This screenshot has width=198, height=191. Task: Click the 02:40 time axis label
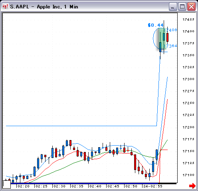tap(95, 186)
